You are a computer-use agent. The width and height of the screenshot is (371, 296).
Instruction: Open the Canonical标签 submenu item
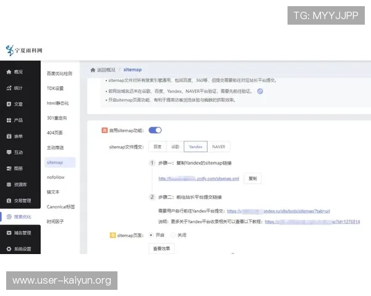click(x=61, y=207)
